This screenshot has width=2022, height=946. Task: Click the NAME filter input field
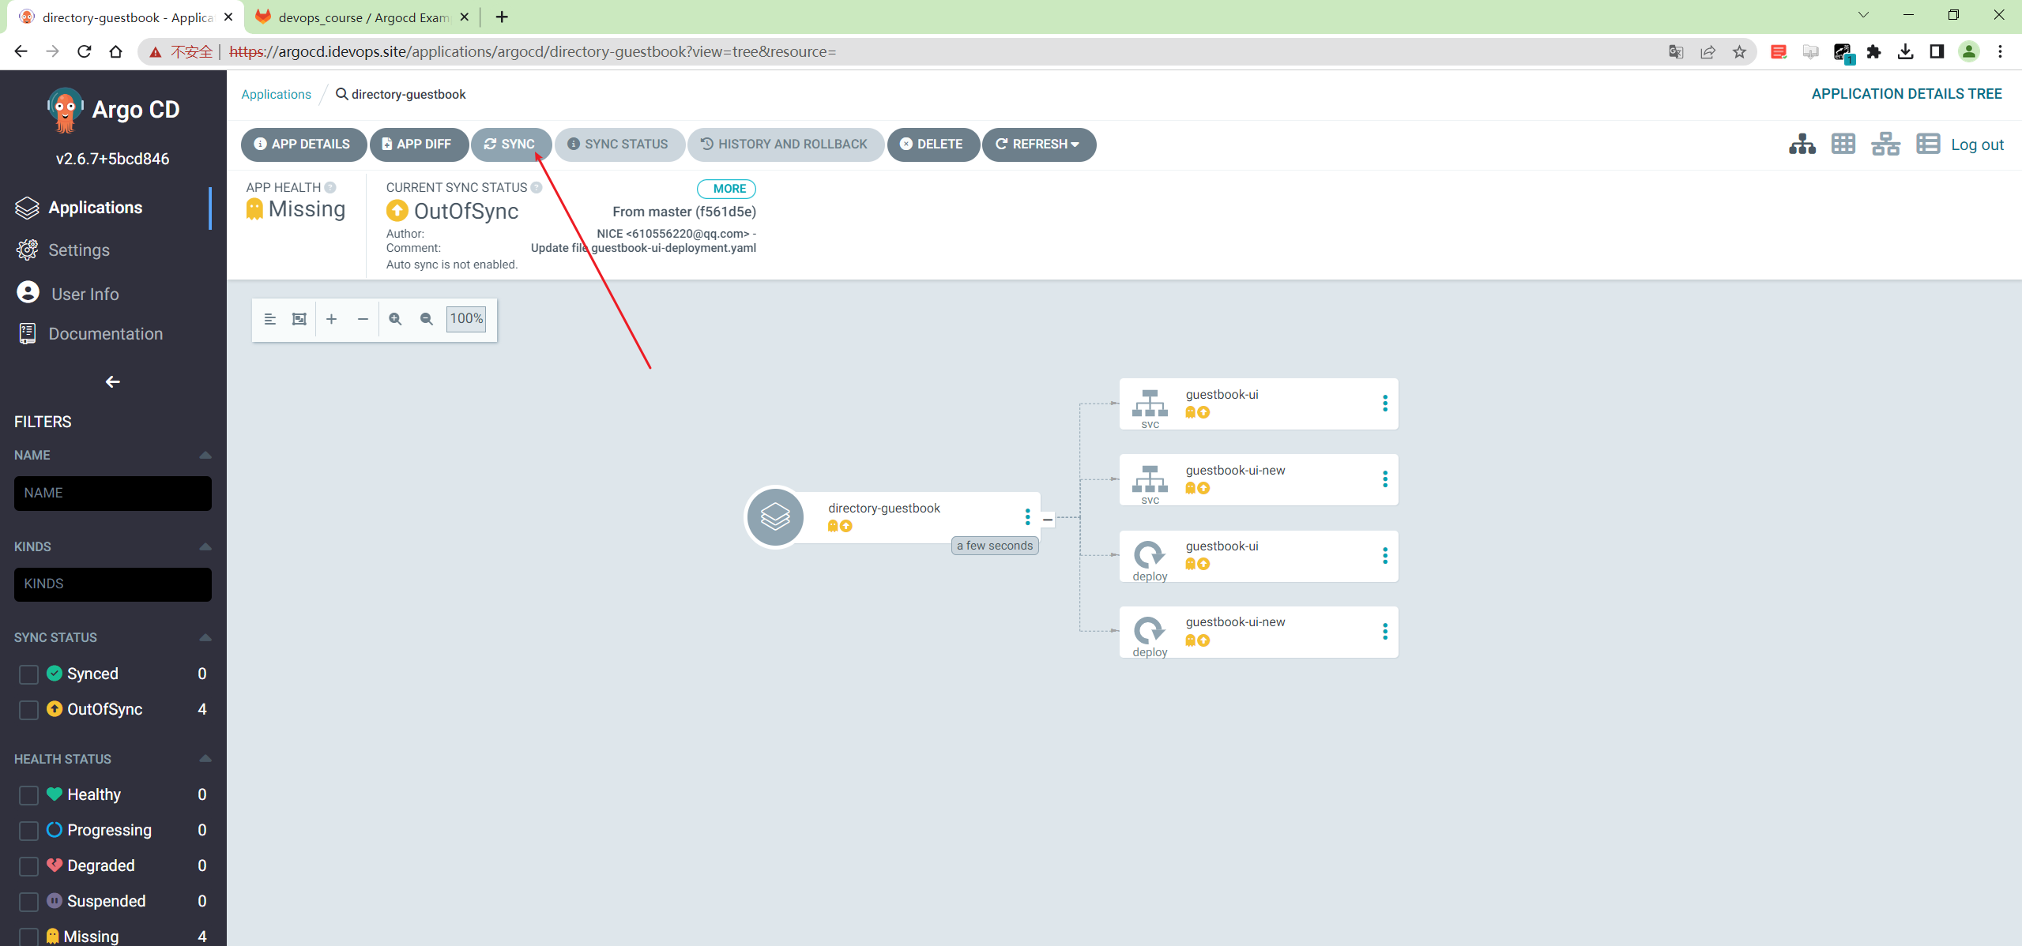pyautogui.click(x=113, y=493)
